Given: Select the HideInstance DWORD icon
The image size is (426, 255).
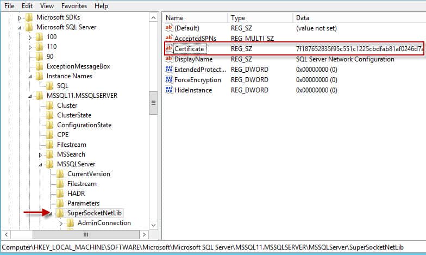Looking at the screenshot, I should [168, 90].
